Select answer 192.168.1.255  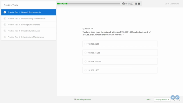click(x=120, y=70)
